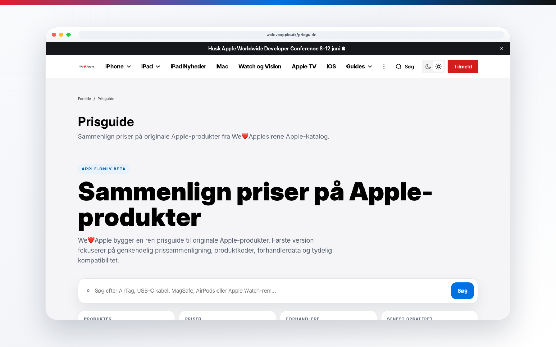
Task: Click the APPLE-ONLY BETA badge
Action: coord(104,169)
